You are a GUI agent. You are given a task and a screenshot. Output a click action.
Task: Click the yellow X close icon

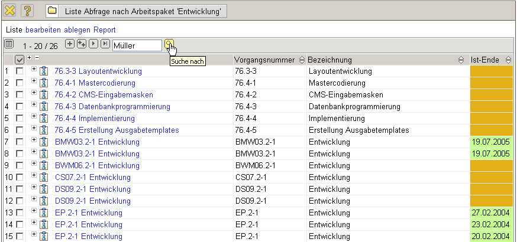click(9, 11)
